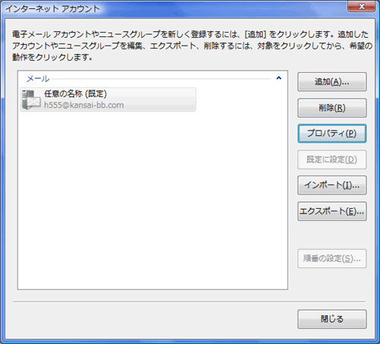Collapse the メール group chevron
Screen dimensions: 380x344
pyautogui.click(x=279, y=78)
